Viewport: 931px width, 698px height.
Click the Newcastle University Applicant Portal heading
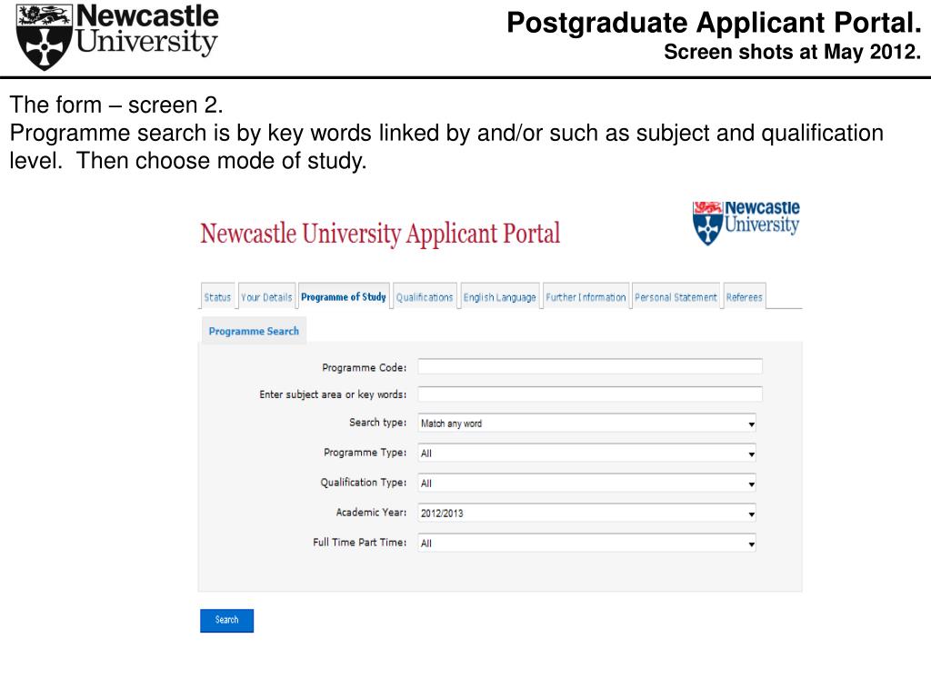pos(380,234)
